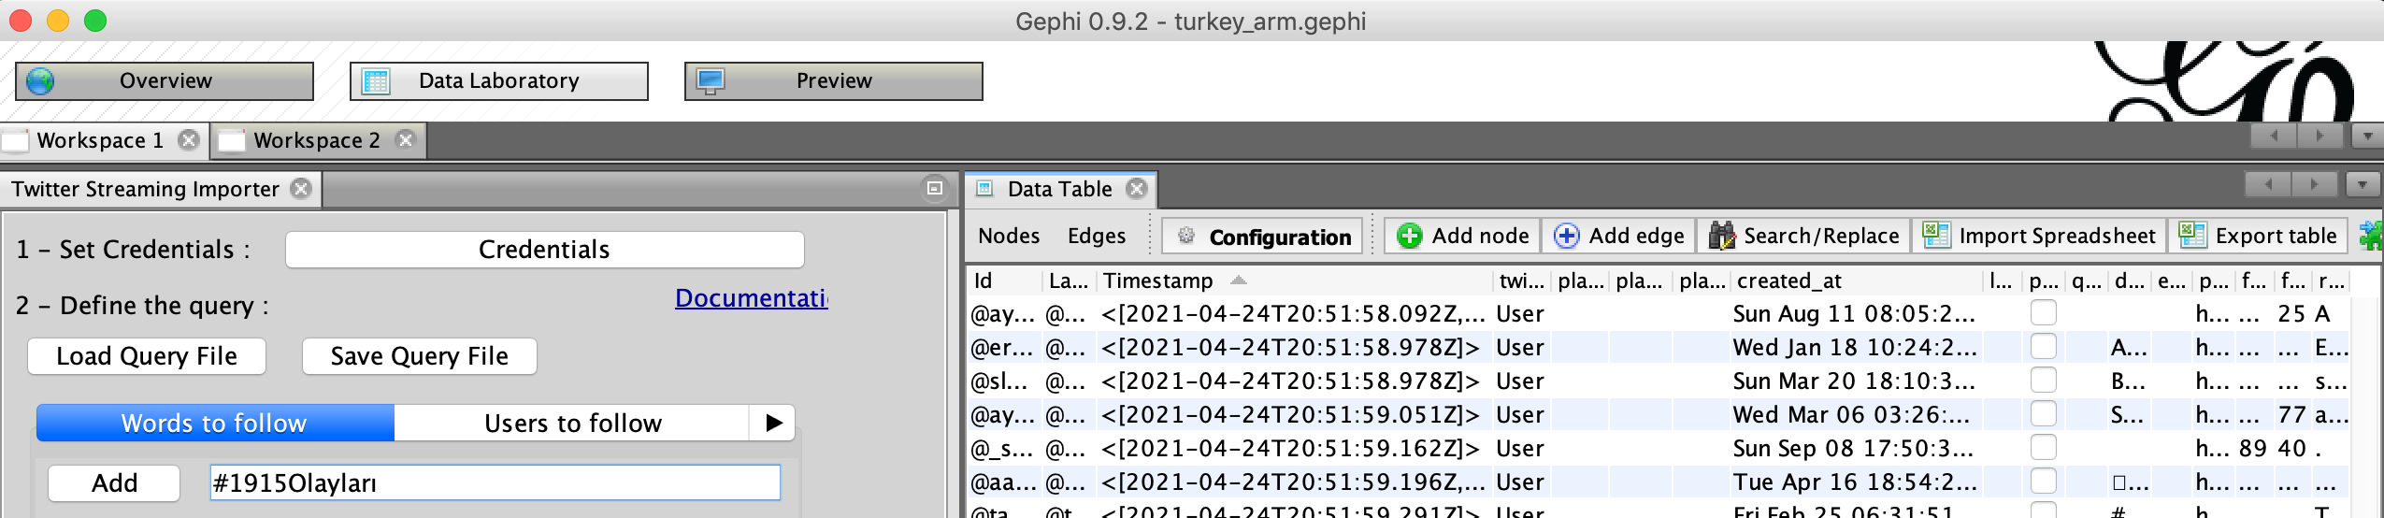Viewport: 2384px width, 518px height.
Task: Click the Data Table tab icon
Action: pos(984,189)
